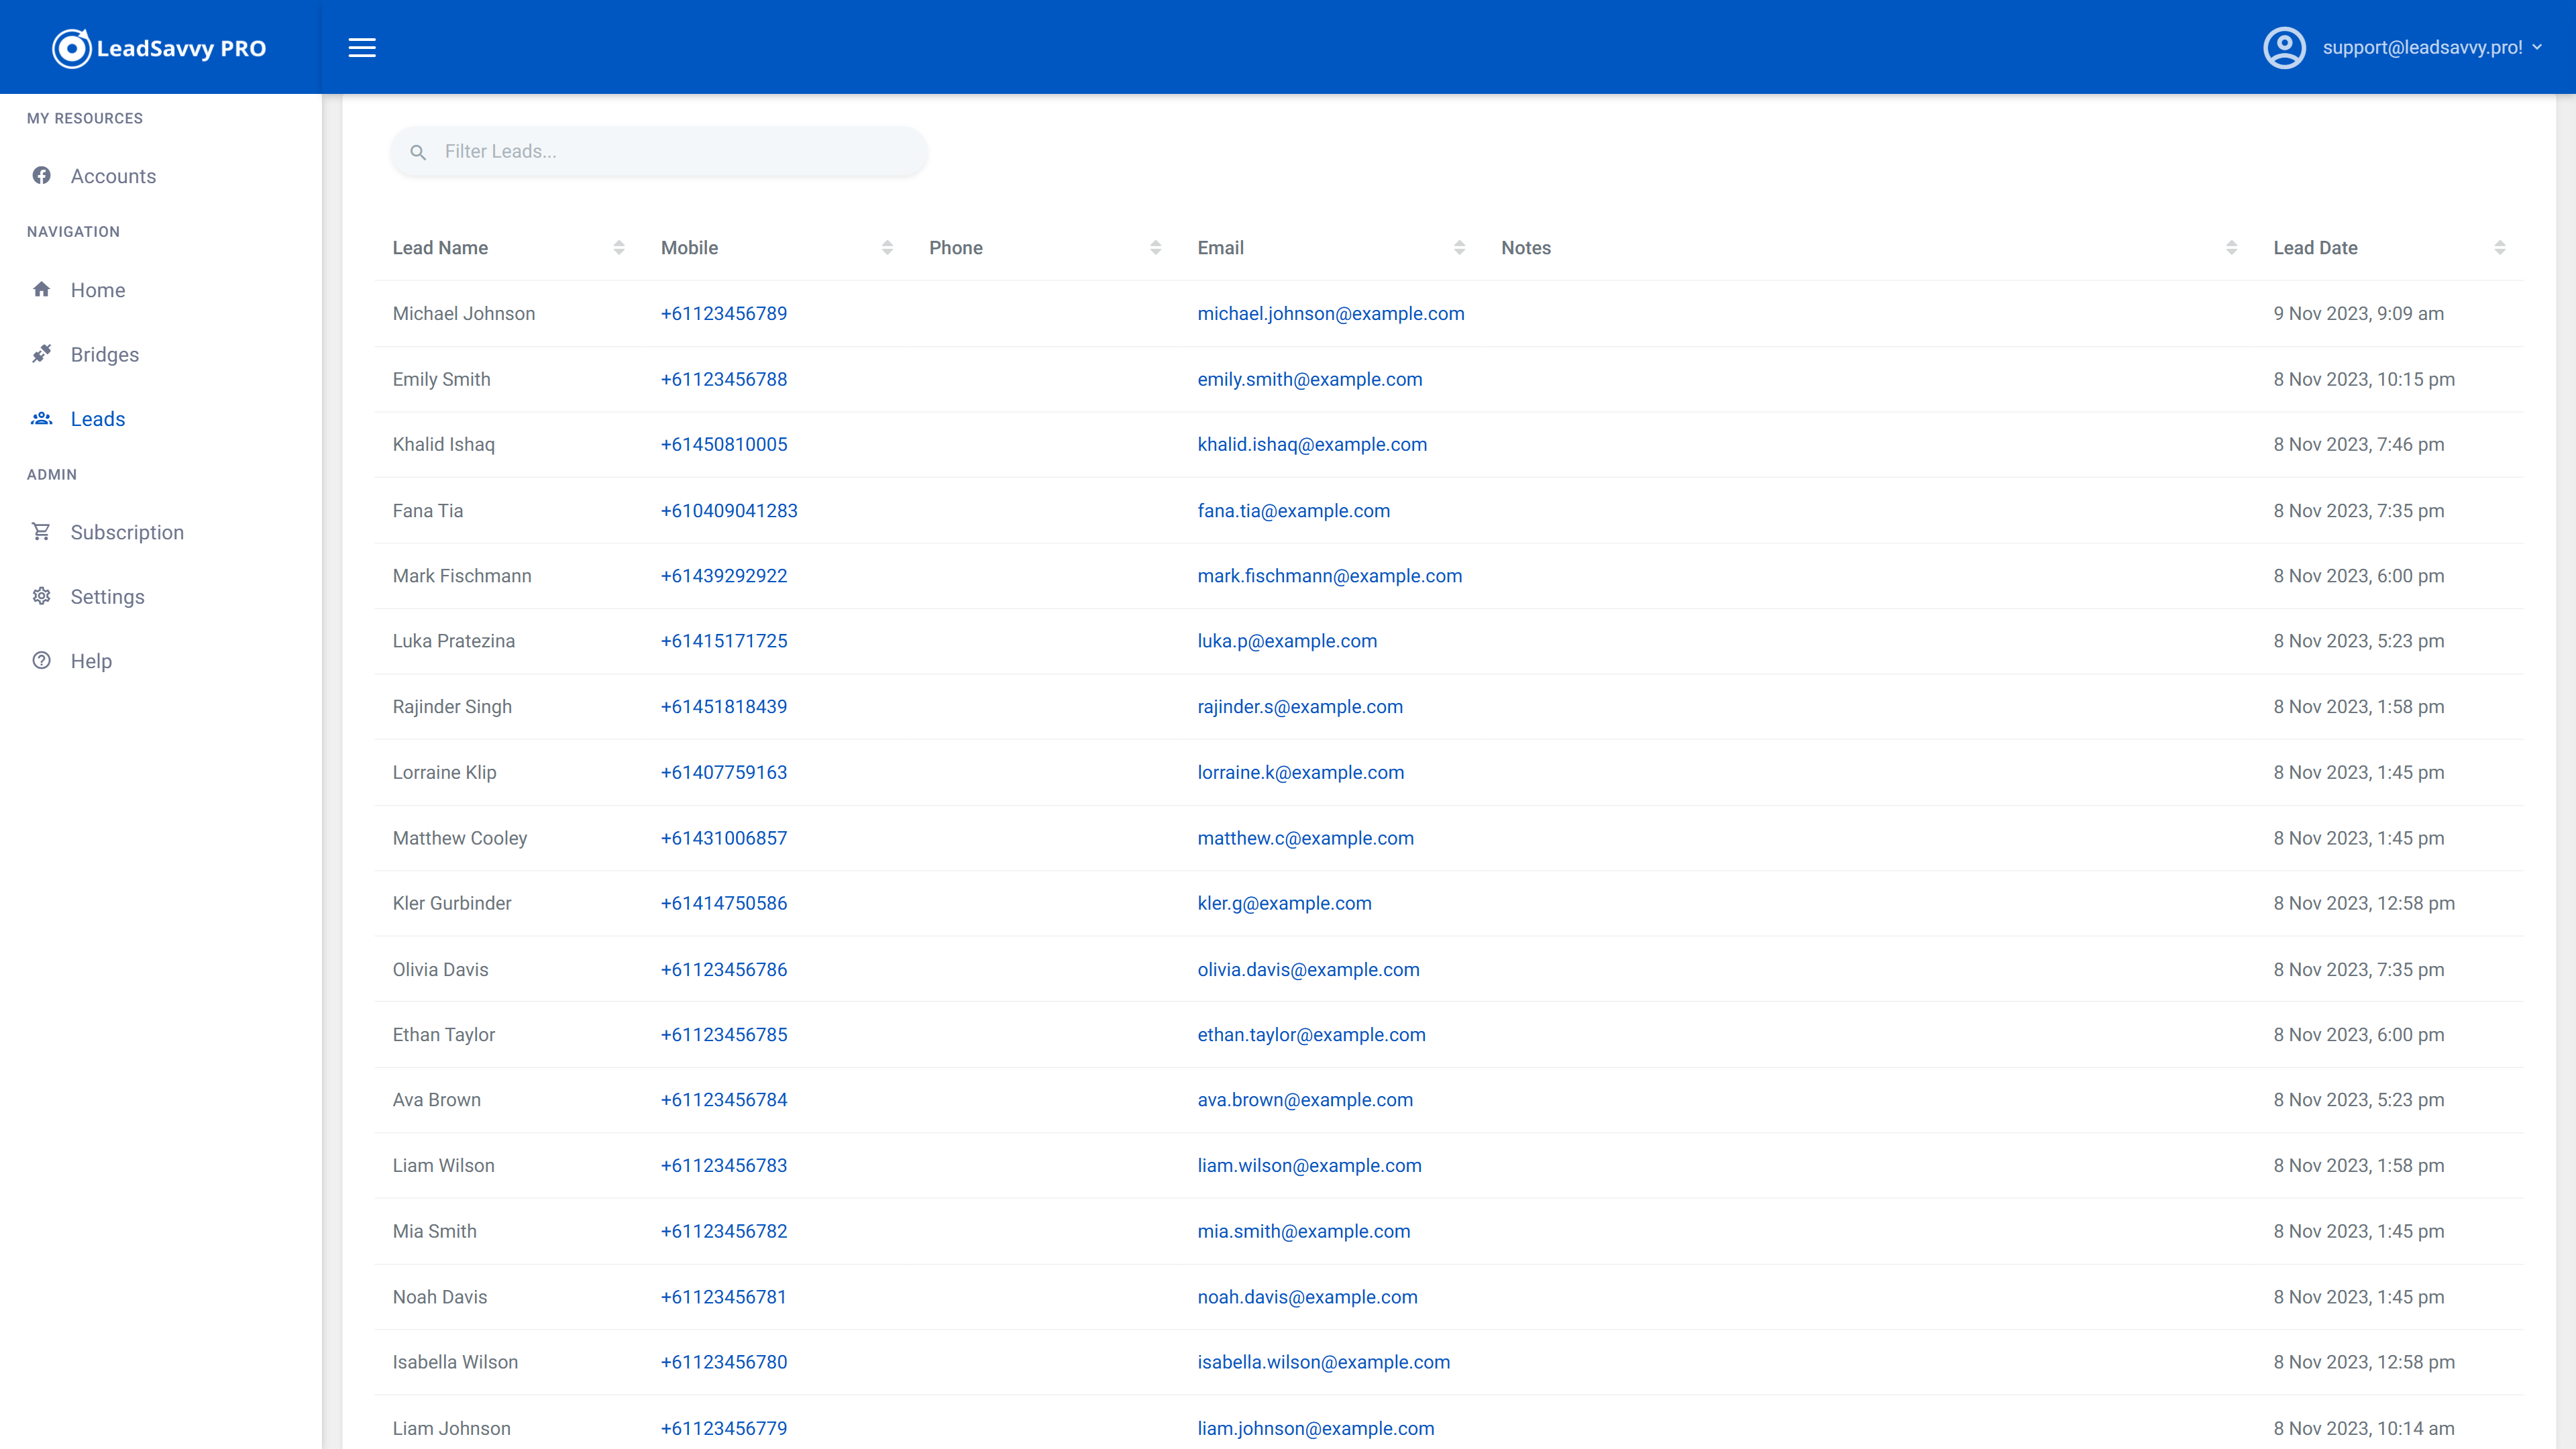Open Subscription page
Image resolution: width=2576 pixels, height=1449 pixels.
[127, 532]
